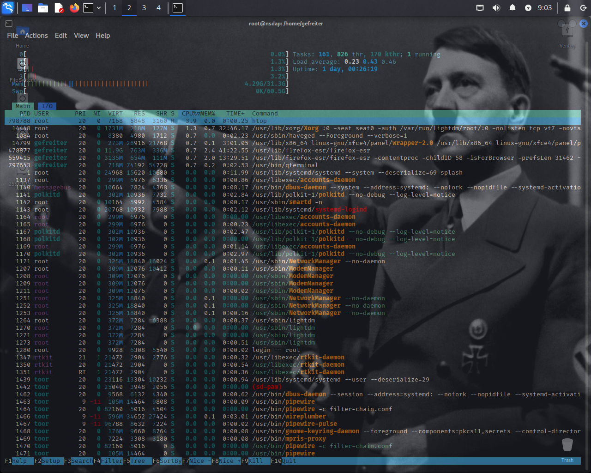Select the Main tab in htop

[23, 106]
